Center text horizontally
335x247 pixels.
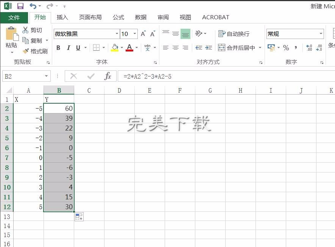pyautogui.click(x=176, y=48)
